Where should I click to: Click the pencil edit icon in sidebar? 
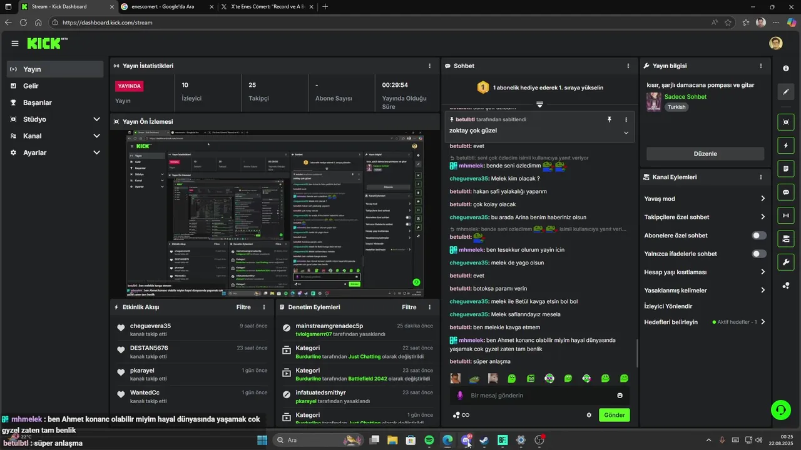tap(786, 92)
